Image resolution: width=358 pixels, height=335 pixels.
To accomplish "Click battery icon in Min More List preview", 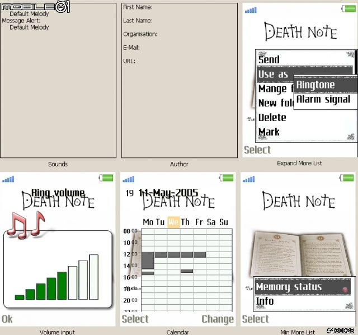I will (x=347, y=178).
